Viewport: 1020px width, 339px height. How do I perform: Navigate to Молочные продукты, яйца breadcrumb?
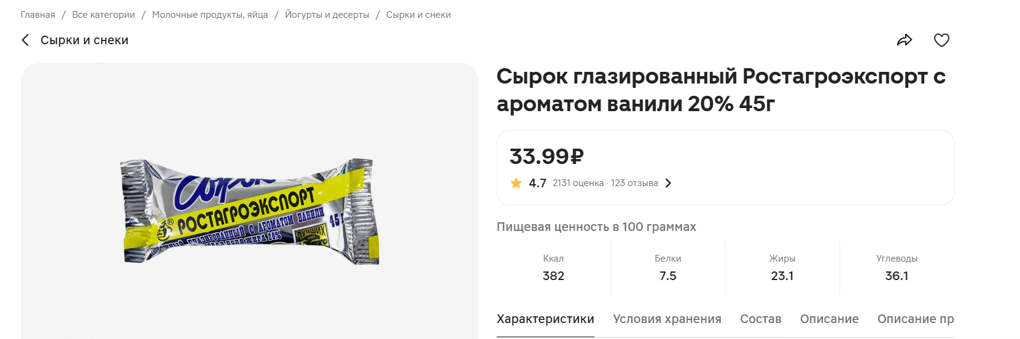[x=210, y=15]
